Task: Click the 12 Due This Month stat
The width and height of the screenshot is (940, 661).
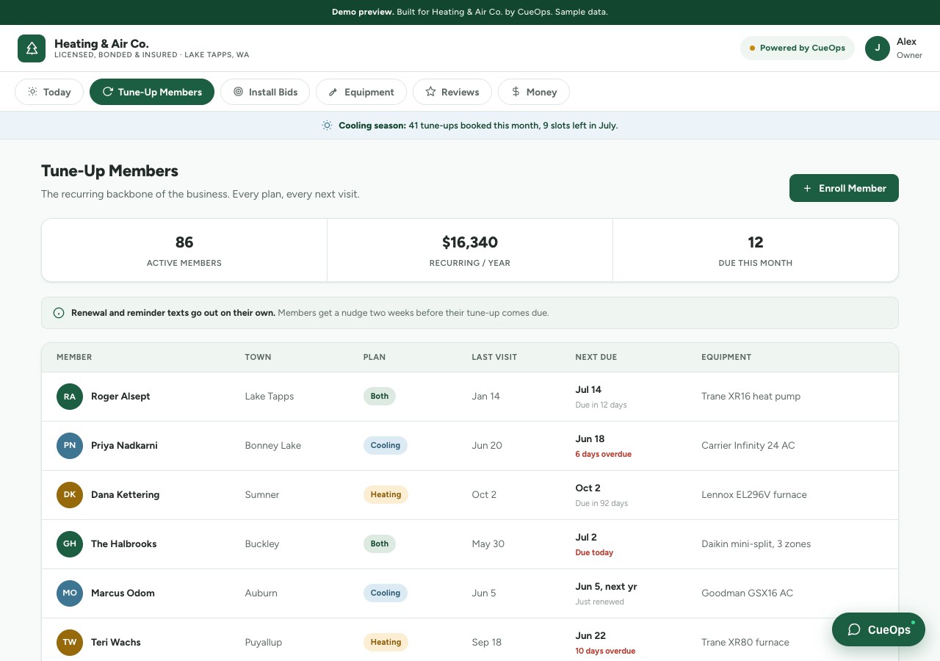Action: tap(756, 250)
